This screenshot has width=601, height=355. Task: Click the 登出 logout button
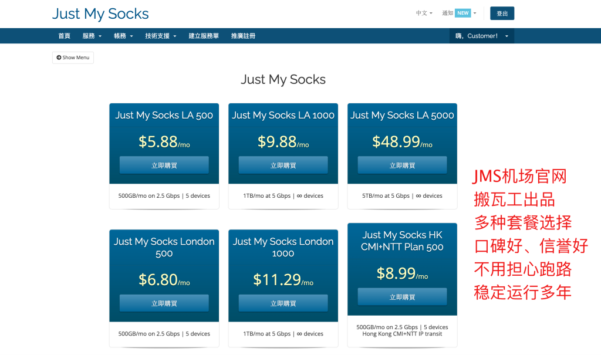click(502, 13)
